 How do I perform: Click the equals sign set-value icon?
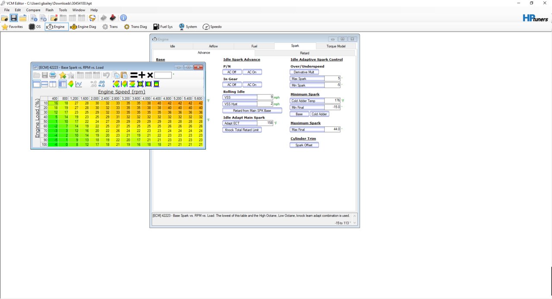pos(134,75)
